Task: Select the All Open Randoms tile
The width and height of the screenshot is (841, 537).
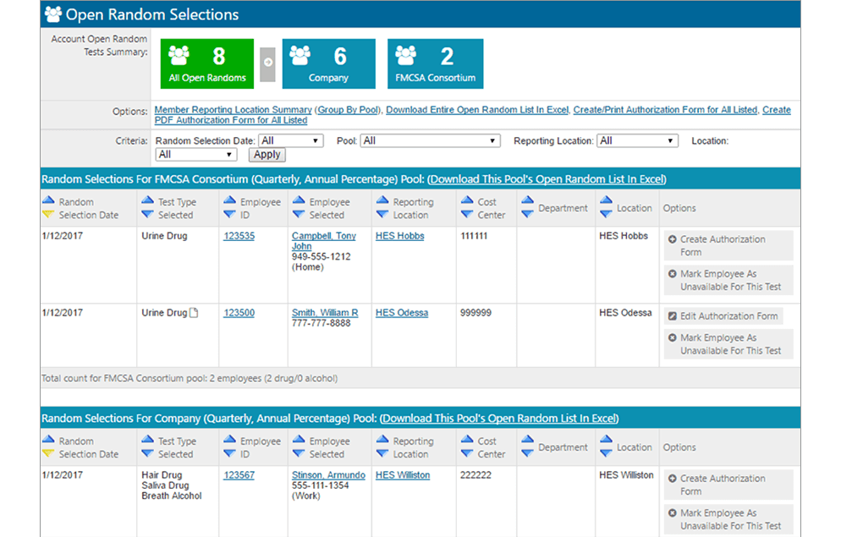Action: 207,63
